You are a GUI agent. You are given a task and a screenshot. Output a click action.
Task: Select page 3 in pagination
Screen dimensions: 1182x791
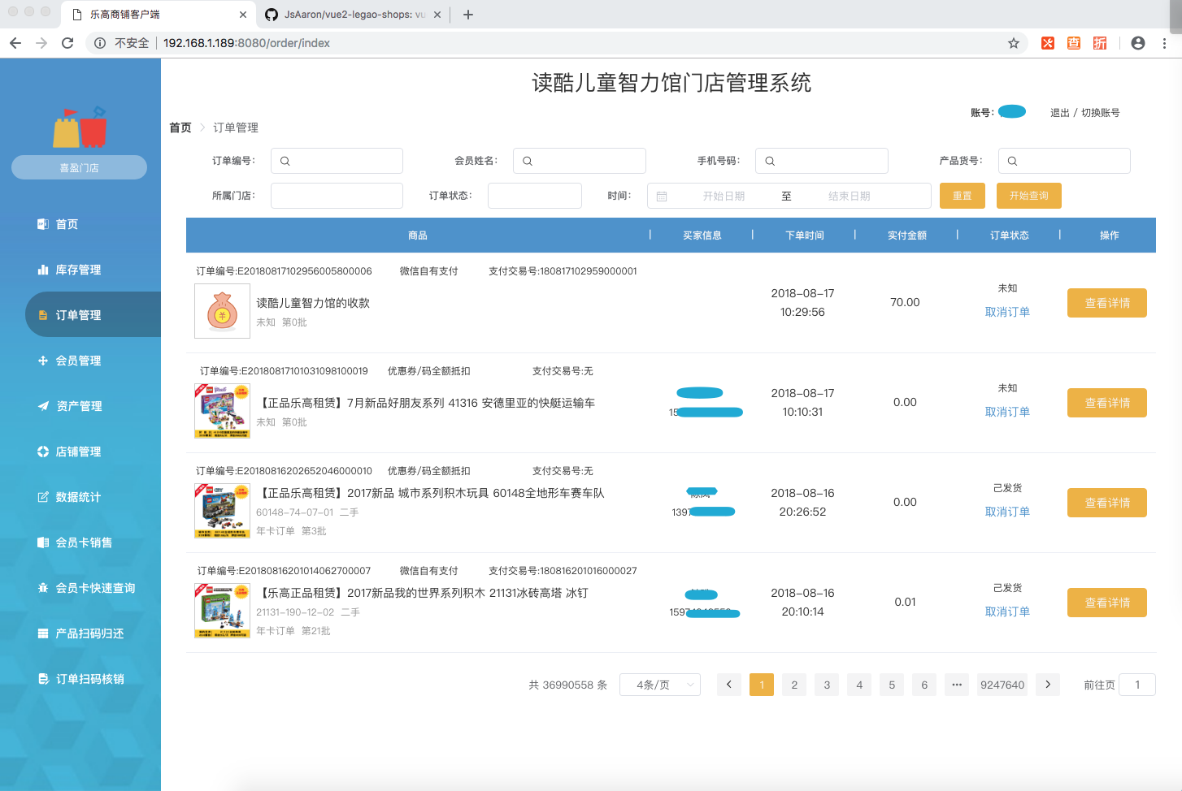coord(827,685)
